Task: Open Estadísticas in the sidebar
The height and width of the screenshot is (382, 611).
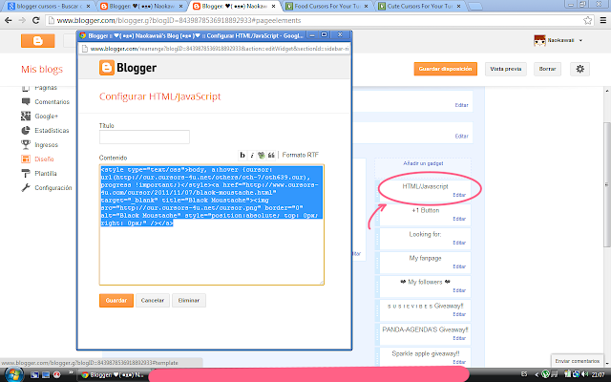Action: tap(52, 131)
